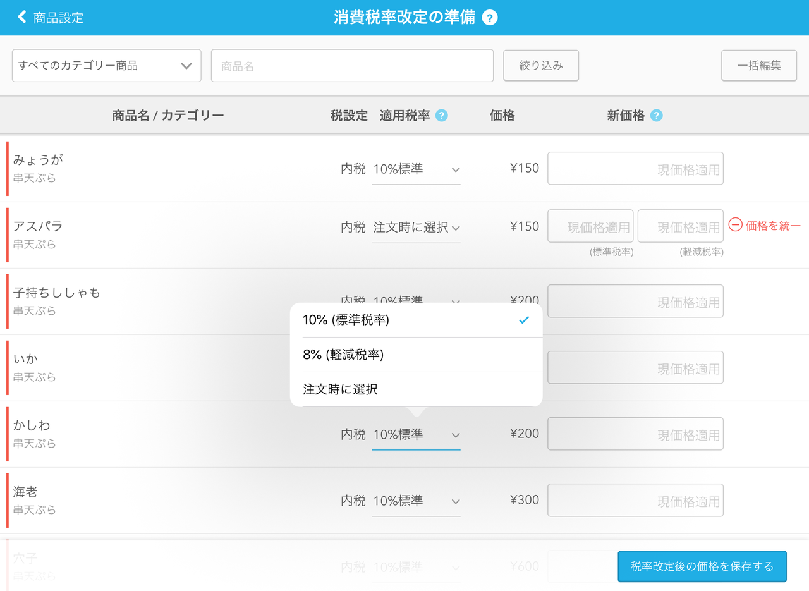This screenshot has height=591, width=809.
Task: Go back to 商品設定 with back arrow
Action: pos(50,18)
